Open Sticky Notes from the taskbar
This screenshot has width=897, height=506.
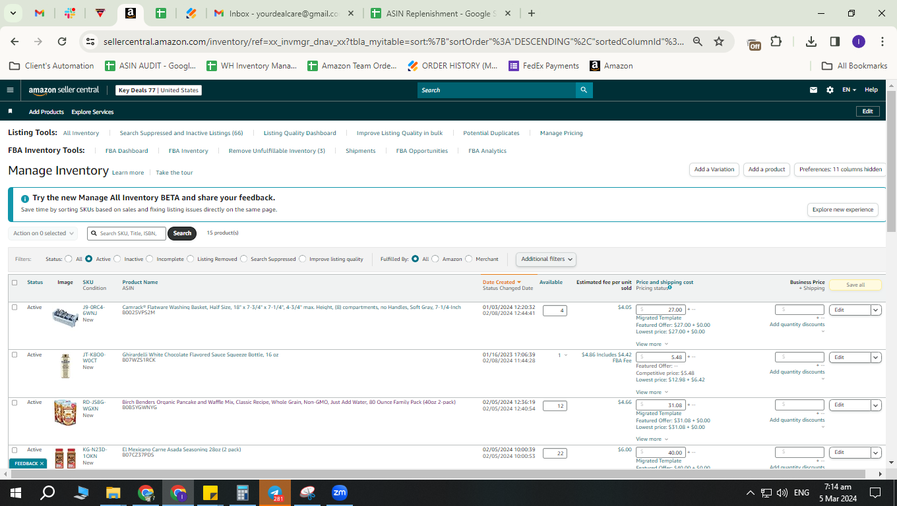point(210,493)
